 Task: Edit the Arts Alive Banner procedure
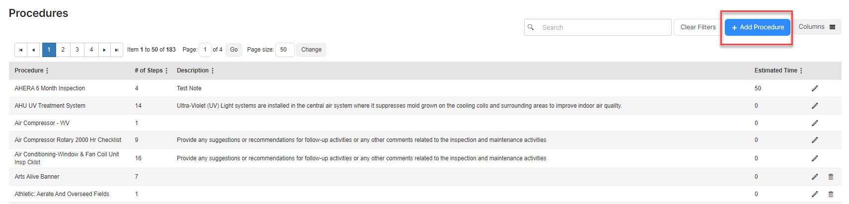click(x=815, y=177)
